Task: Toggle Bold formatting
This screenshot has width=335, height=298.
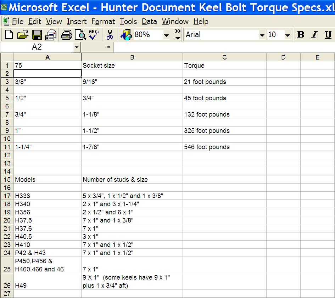Action: [x=301, y=35]
